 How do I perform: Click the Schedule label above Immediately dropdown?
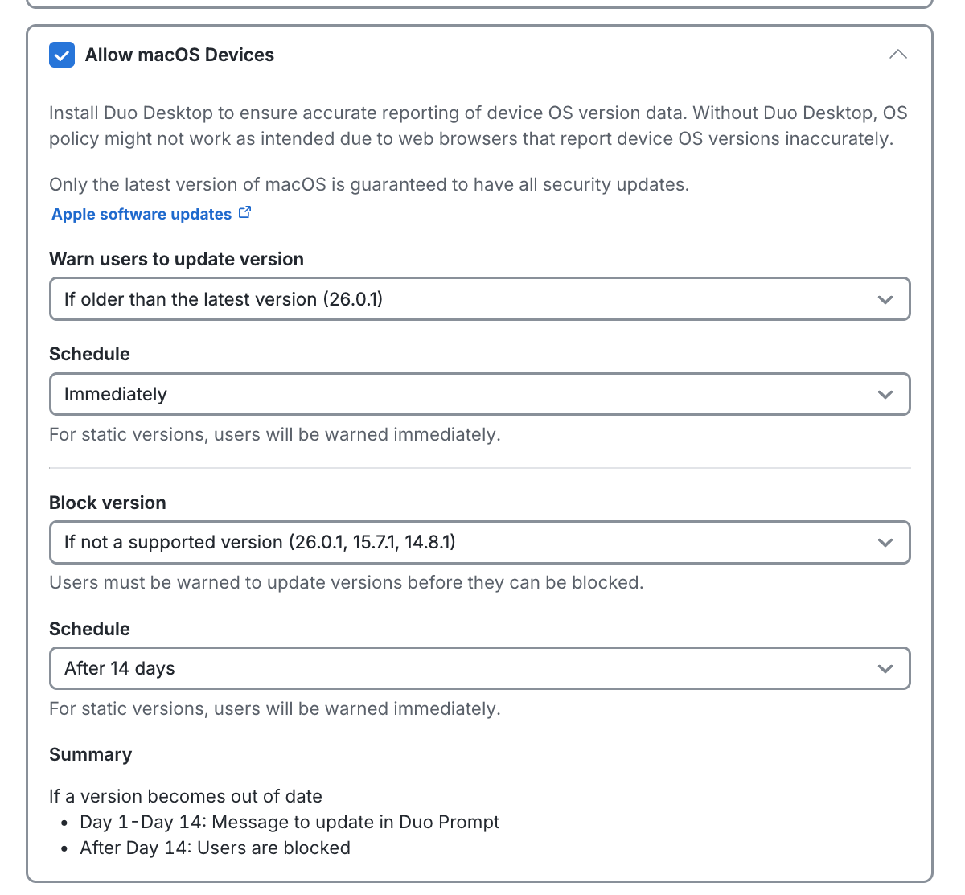pos(89,354)
